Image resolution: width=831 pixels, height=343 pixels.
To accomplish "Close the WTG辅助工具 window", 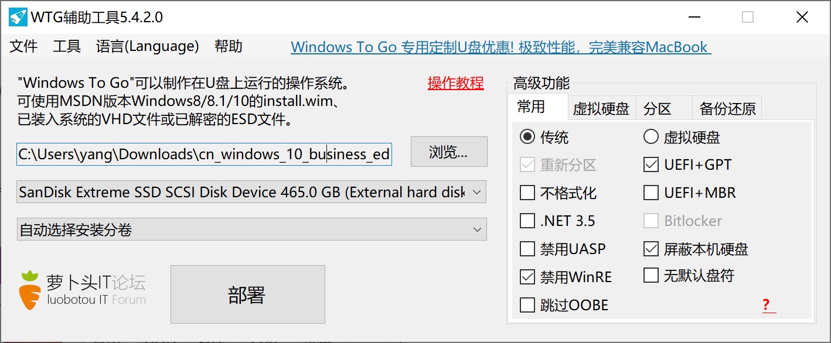I will [802, 18].
